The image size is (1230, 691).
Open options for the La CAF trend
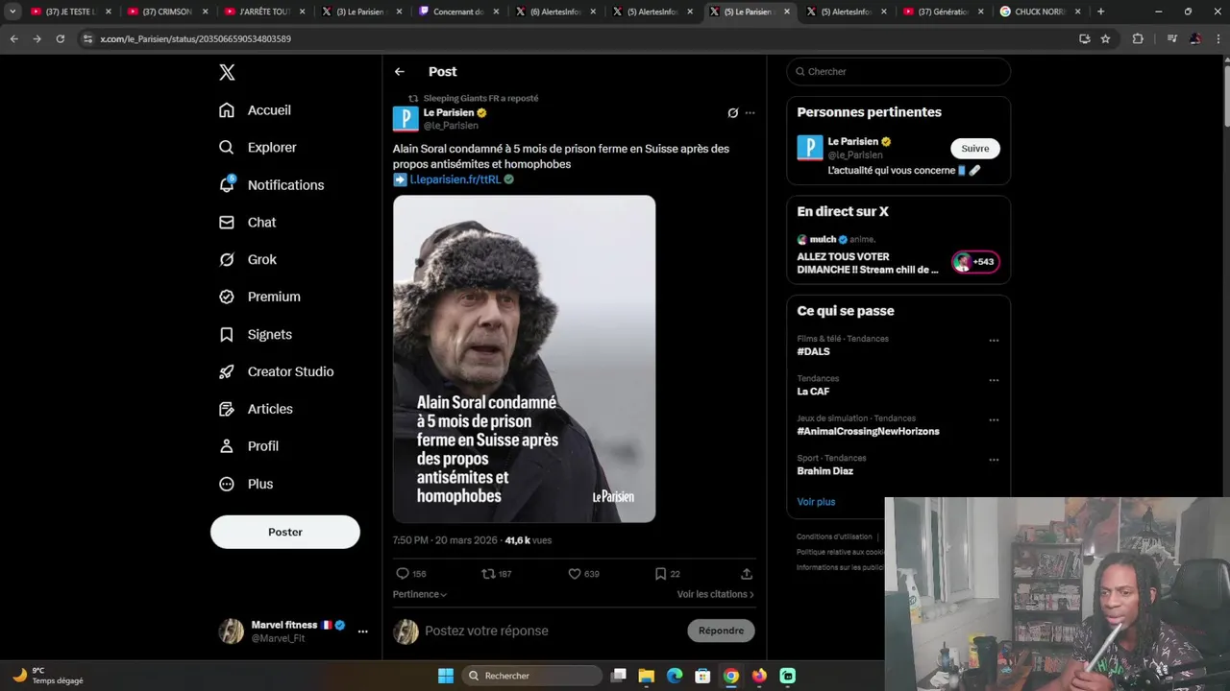[x=994, y=380]
